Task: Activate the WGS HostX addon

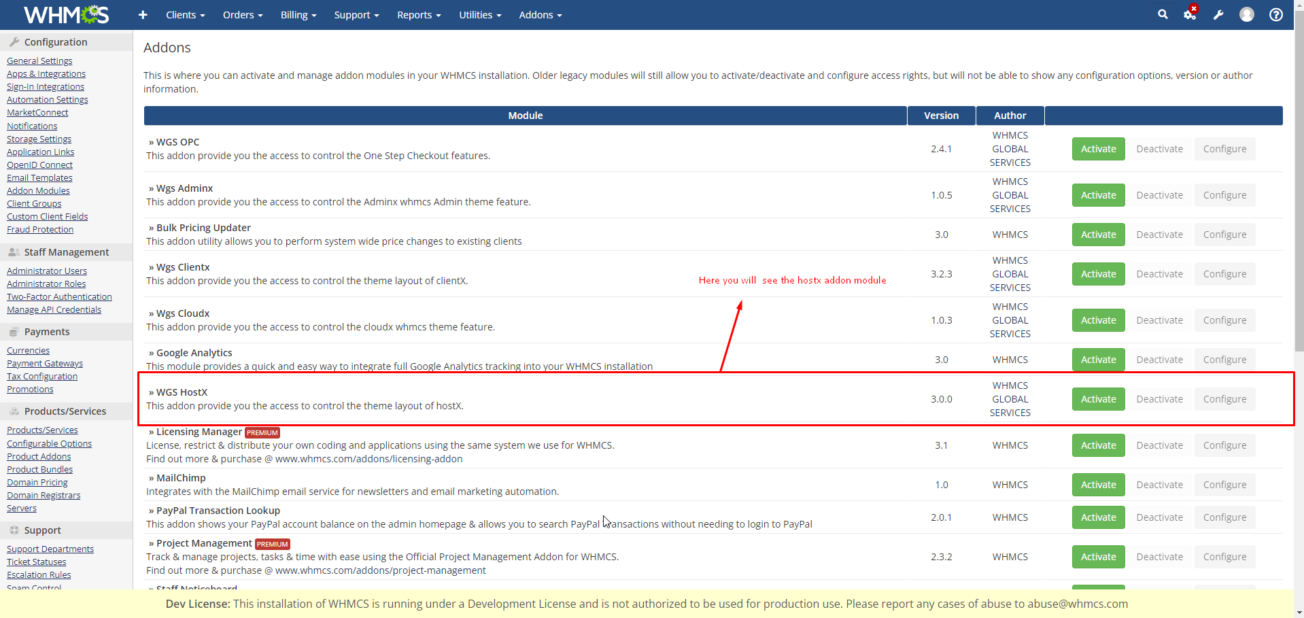Action: [1098, 399]
